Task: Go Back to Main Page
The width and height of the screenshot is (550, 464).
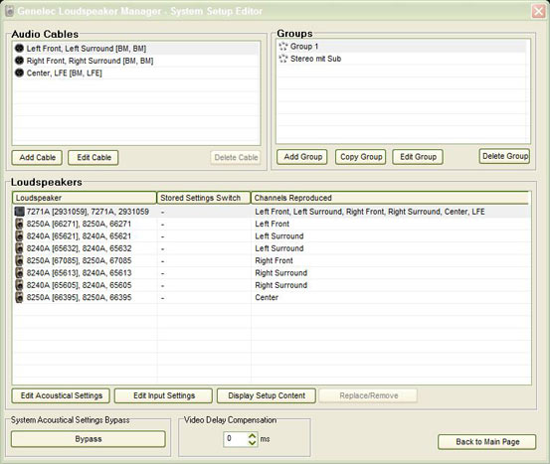Action: (487, 441)
